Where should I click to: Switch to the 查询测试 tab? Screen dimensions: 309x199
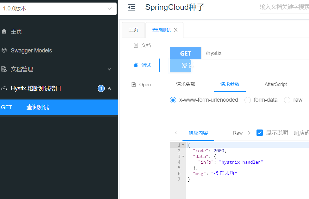click(162, 30)
